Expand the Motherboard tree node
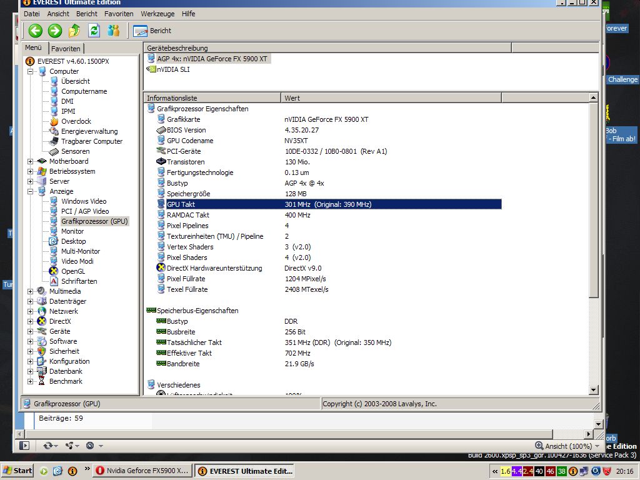The width and height of the screenshot is (640, 480). pos(30,162)
